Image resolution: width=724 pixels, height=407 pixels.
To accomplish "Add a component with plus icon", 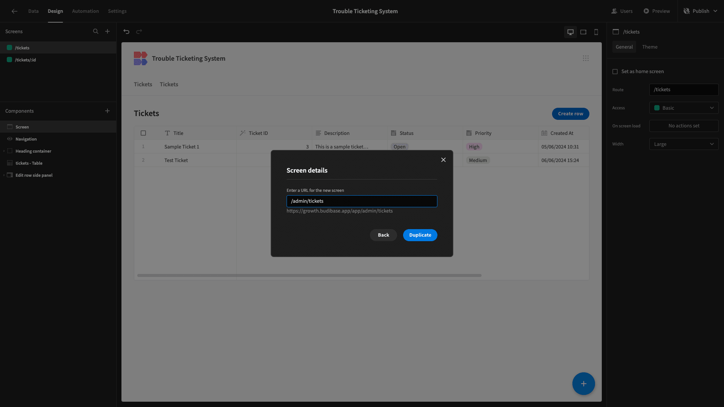I will 107,111.
